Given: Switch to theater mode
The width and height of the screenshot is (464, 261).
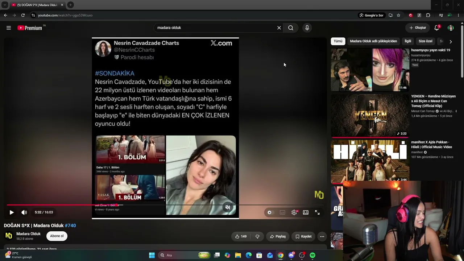Looking at the screenshot, I should click(x=306, y=212).
